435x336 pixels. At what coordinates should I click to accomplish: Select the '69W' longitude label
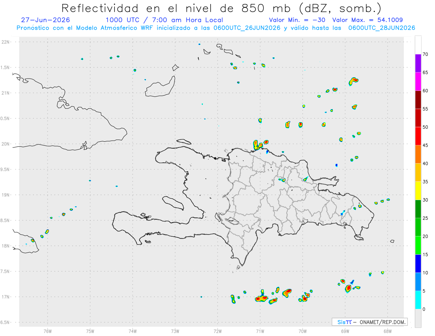pyautogui.click(x=345, y=331)
